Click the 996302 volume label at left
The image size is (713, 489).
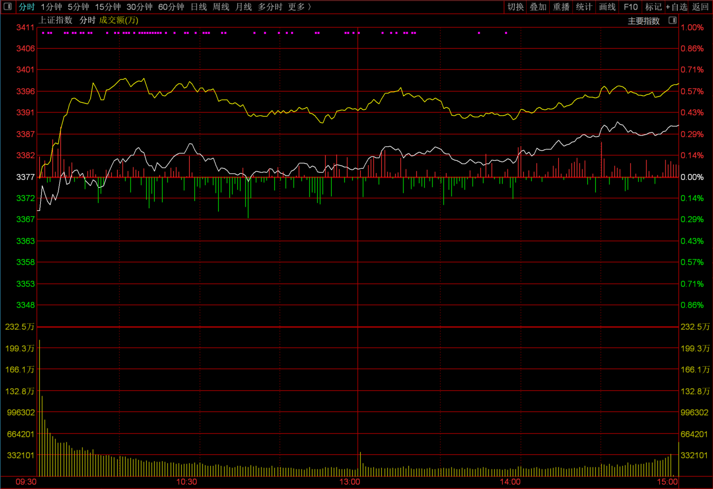21,413
